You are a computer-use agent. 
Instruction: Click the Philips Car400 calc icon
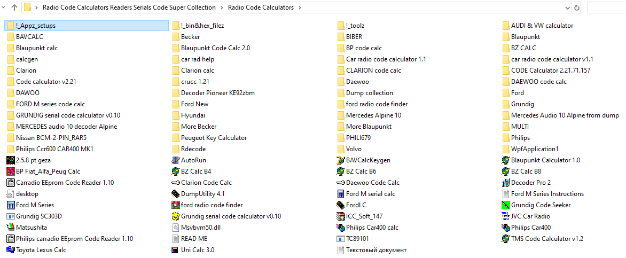[x=341, y=227]
